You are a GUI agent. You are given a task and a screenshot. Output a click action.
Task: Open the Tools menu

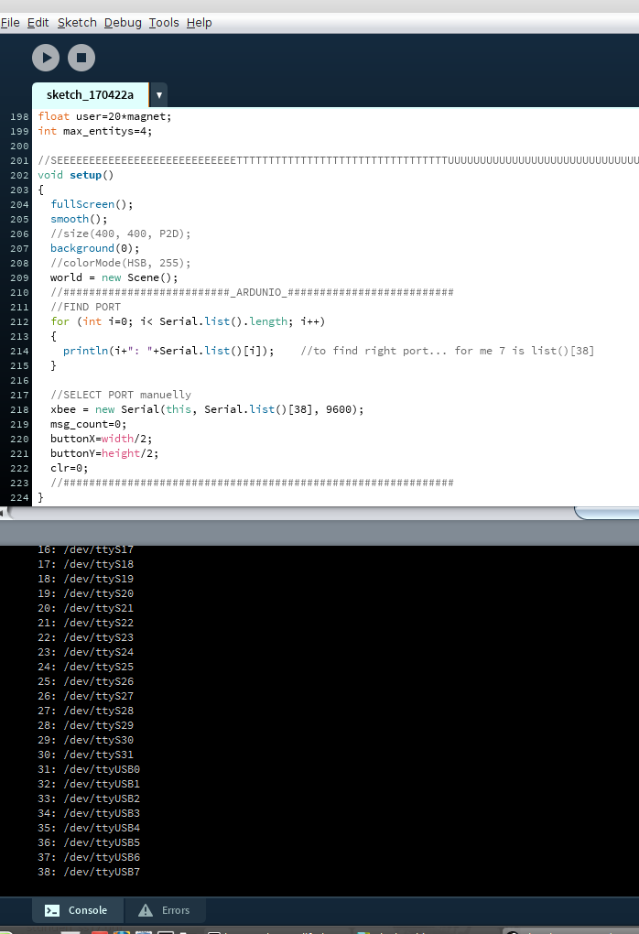164,22
